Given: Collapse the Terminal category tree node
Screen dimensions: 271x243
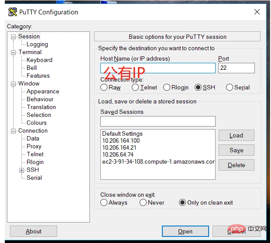Looking at the screenshot, I should coord(14,52).
